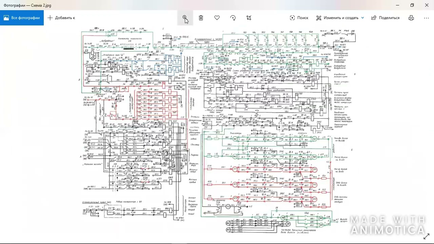Image resolution: width=434 pixels, height=244 pixels.
Task: Click the Search (Поиск) button
Action: click(299, 18)
